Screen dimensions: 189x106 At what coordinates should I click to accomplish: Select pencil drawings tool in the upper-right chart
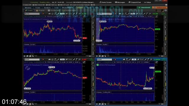point(144,14)
